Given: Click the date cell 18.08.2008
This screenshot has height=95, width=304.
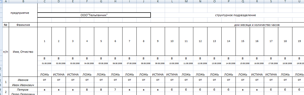Looking at the screenshot, I should pos(285,63).
